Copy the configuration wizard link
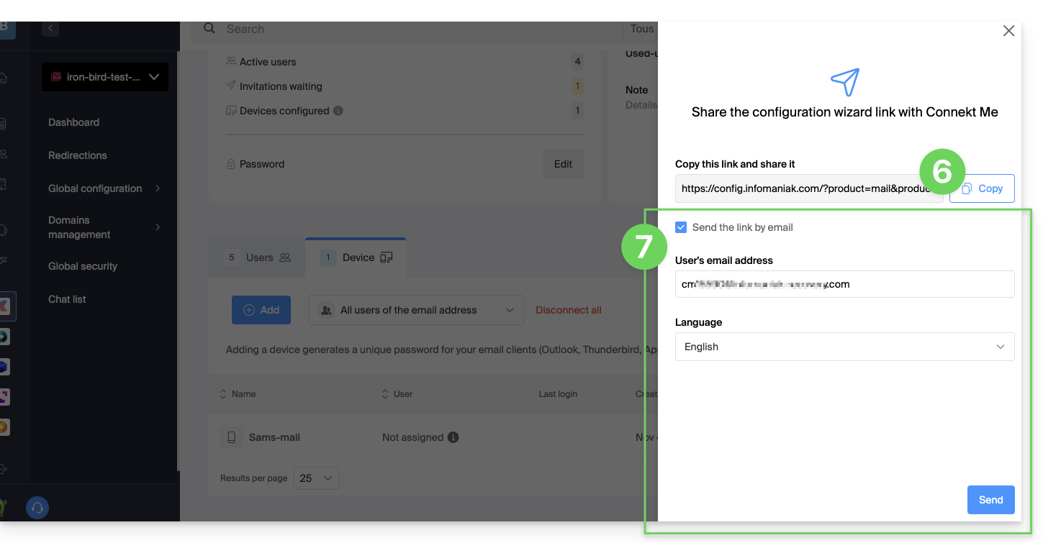Viewport: 1043px width, 543px height. [x=982, y=188]
